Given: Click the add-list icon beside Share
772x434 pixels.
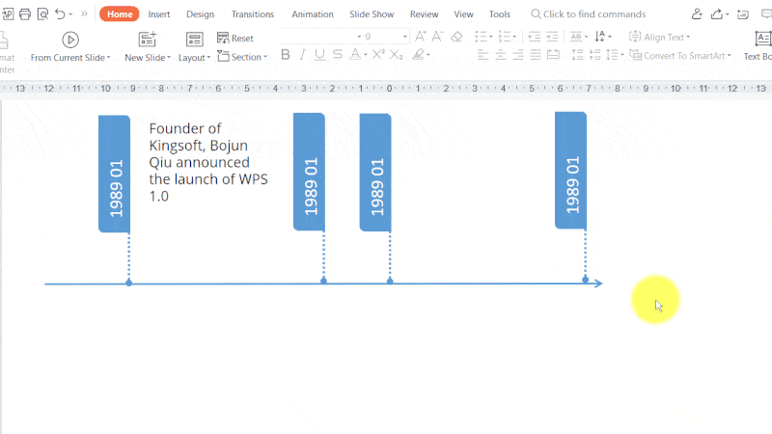Looking at the screenshot, I should [742, 14].
